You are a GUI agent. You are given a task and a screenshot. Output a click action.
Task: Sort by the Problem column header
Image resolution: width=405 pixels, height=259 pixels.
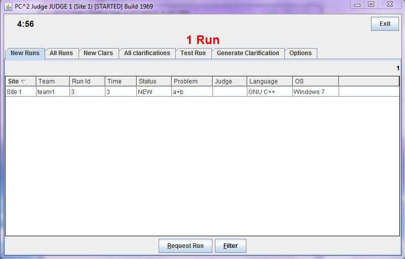point(192,81)
